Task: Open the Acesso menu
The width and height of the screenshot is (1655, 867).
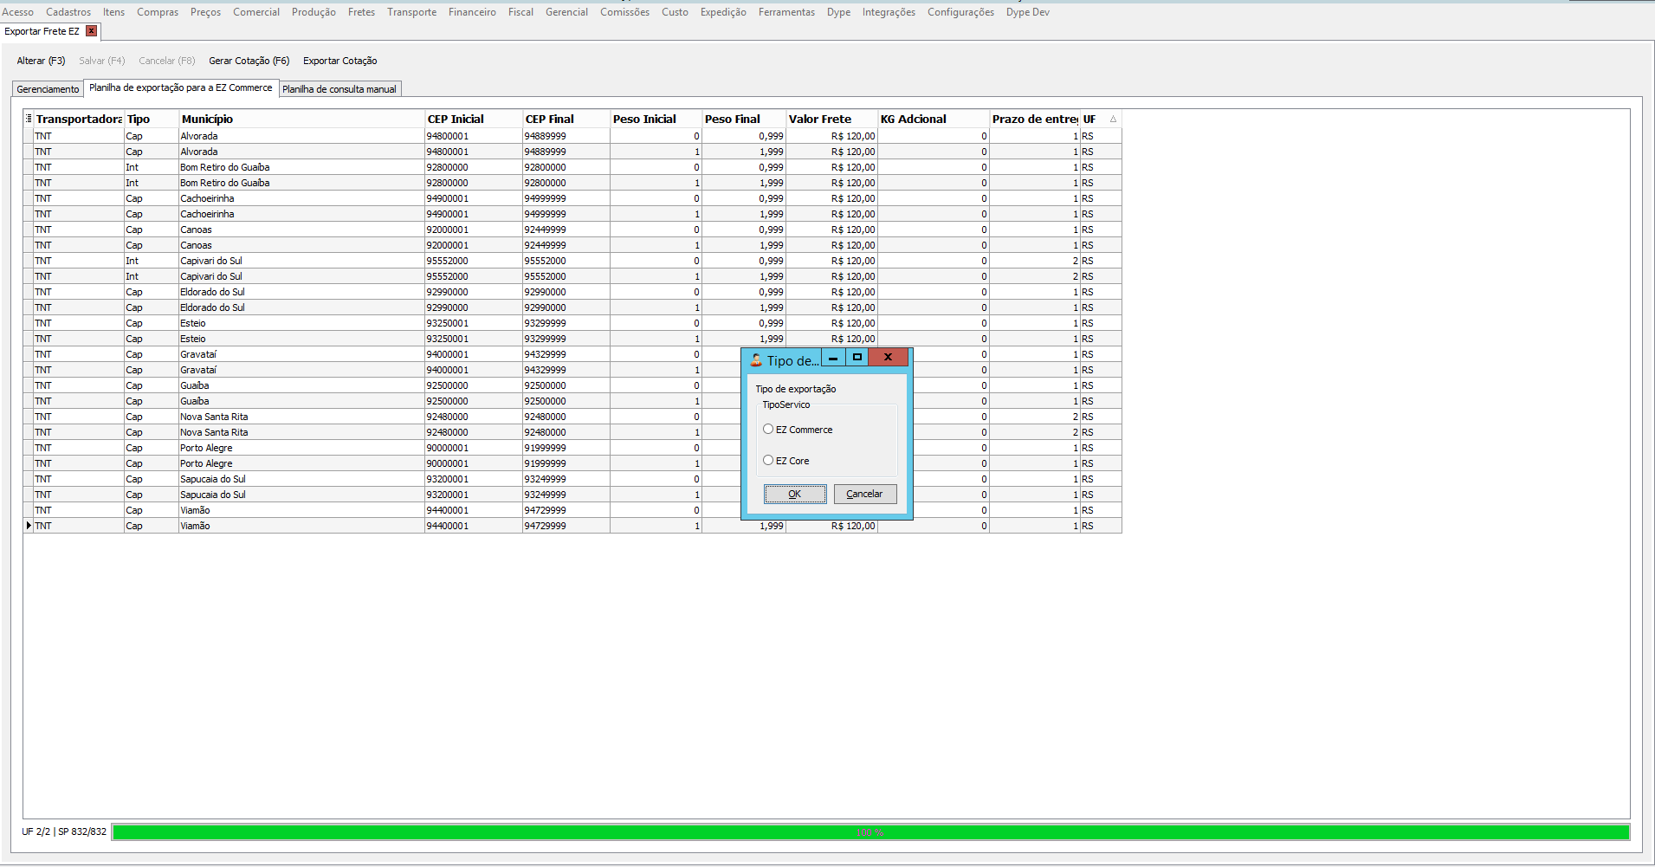Action: [x=17, y=12]
